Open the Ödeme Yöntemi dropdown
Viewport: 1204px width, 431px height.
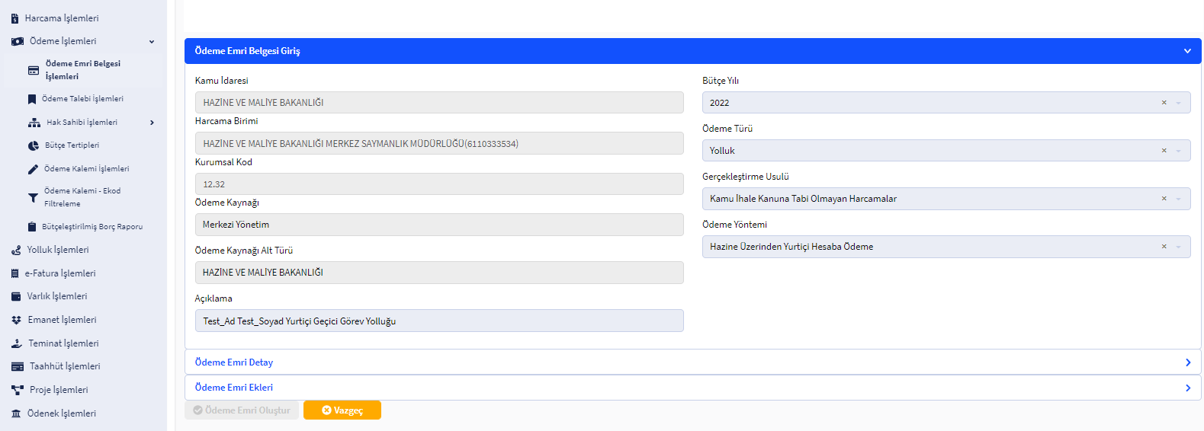(x=1178, y=247)
